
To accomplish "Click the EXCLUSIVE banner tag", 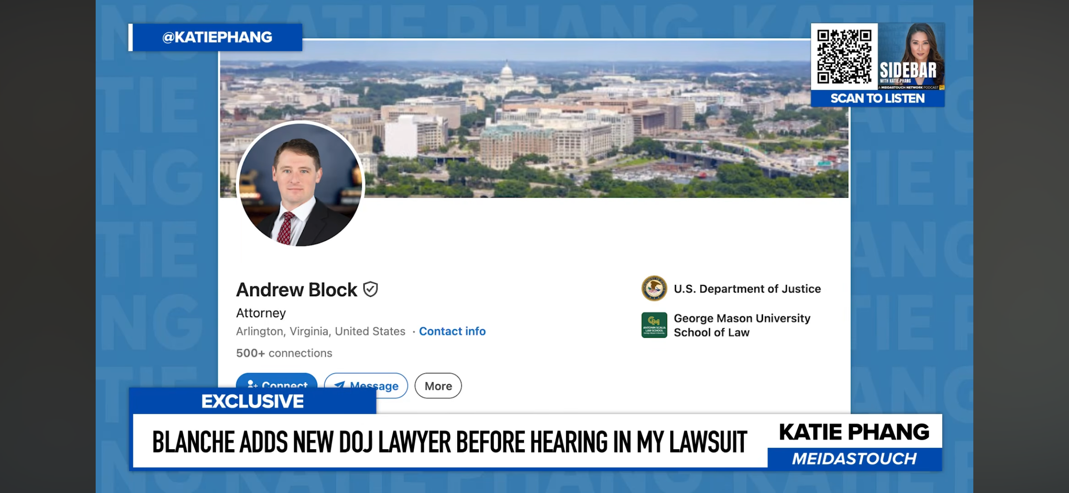I will click(252, 401).
